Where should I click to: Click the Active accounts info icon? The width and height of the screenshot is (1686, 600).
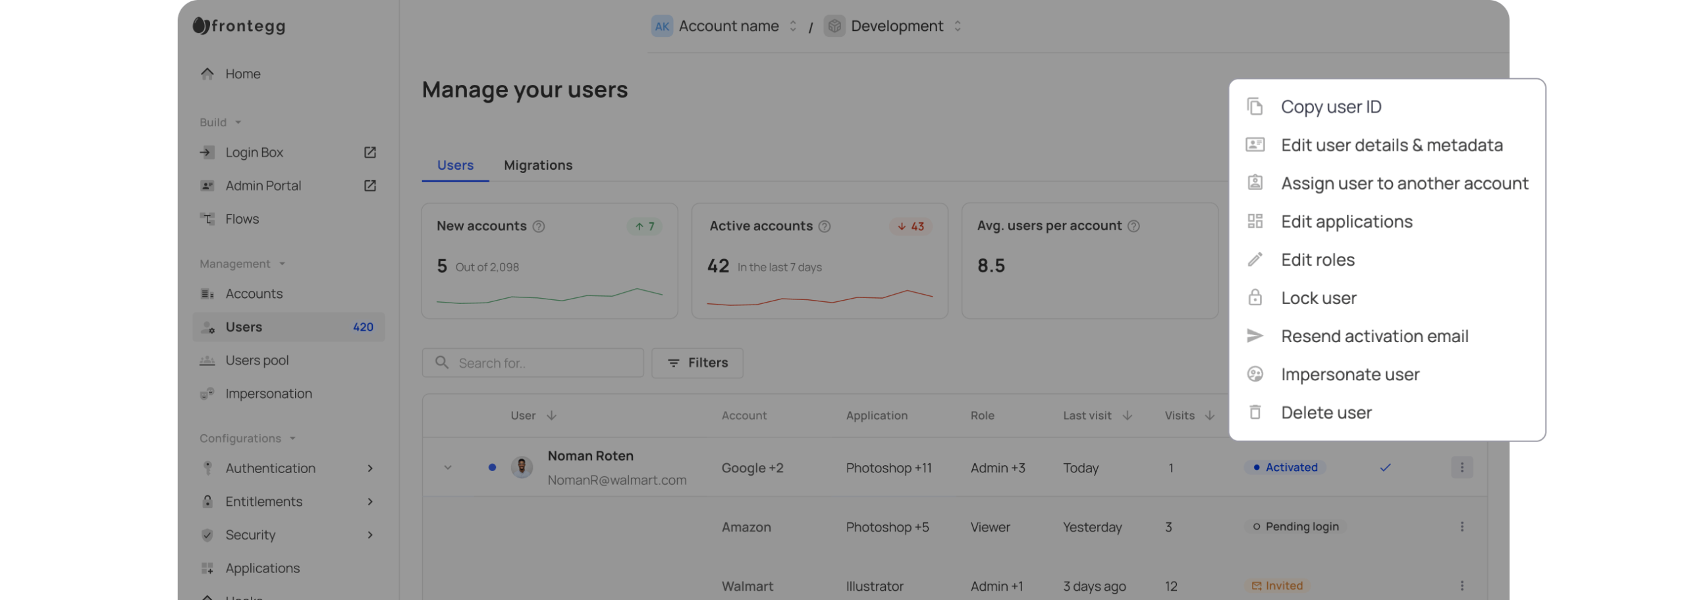(x=824, y=226)
